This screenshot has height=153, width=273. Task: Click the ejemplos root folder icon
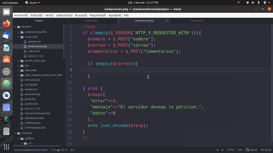tap(19, 27)
